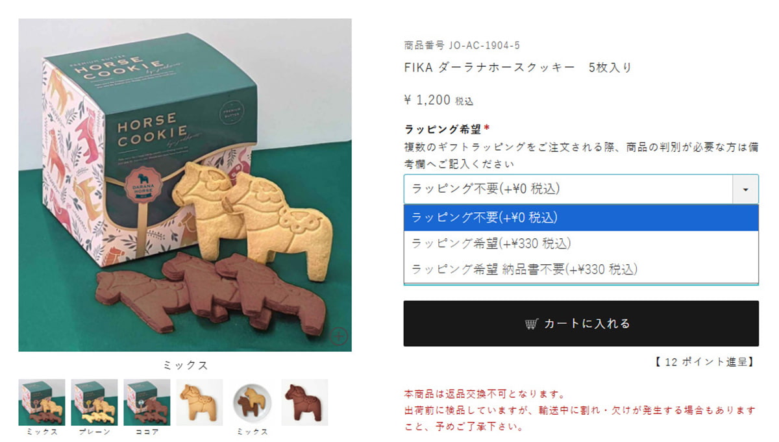The width and height of the screenshot is (779, 442).
Task: View the ミックス cookies on plate thumbnail
Action: (x=252, y=402)
